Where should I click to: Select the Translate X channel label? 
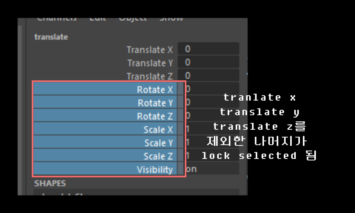[150, 50]
